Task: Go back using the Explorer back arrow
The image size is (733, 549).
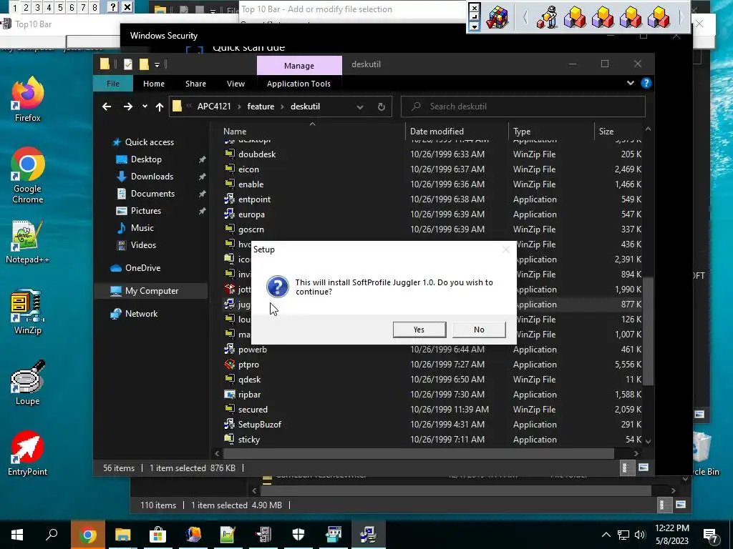Action: tap(107, 107)
